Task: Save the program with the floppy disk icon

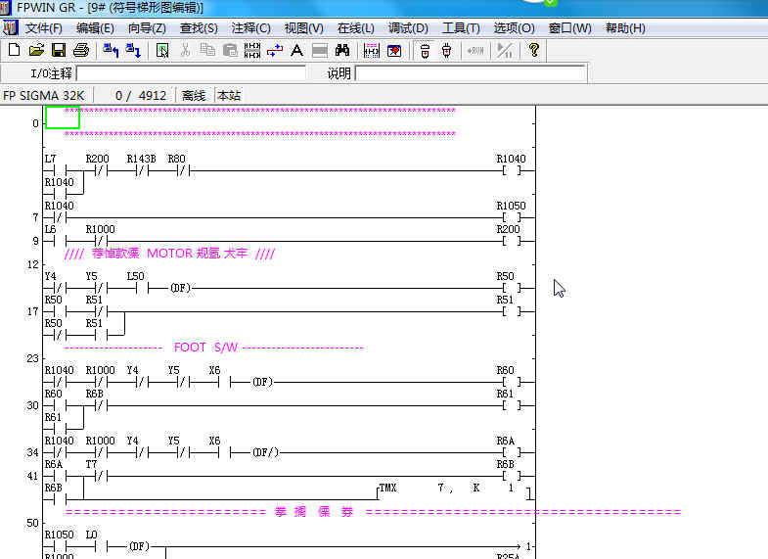Action: coord(58,50)
